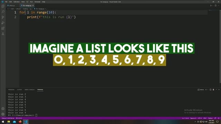The width and height of the screenshot is (221, 124).
Task: Click terminal output 'this is run 9'
Action: [17, 113]
